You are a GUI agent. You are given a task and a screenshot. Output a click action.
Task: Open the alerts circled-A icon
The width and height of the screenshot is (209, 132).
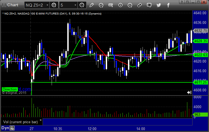coord(130,5)
